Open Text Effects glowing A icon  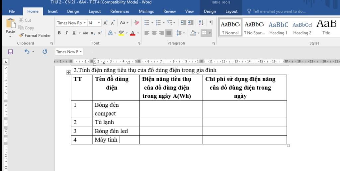[x=110, y=33]
